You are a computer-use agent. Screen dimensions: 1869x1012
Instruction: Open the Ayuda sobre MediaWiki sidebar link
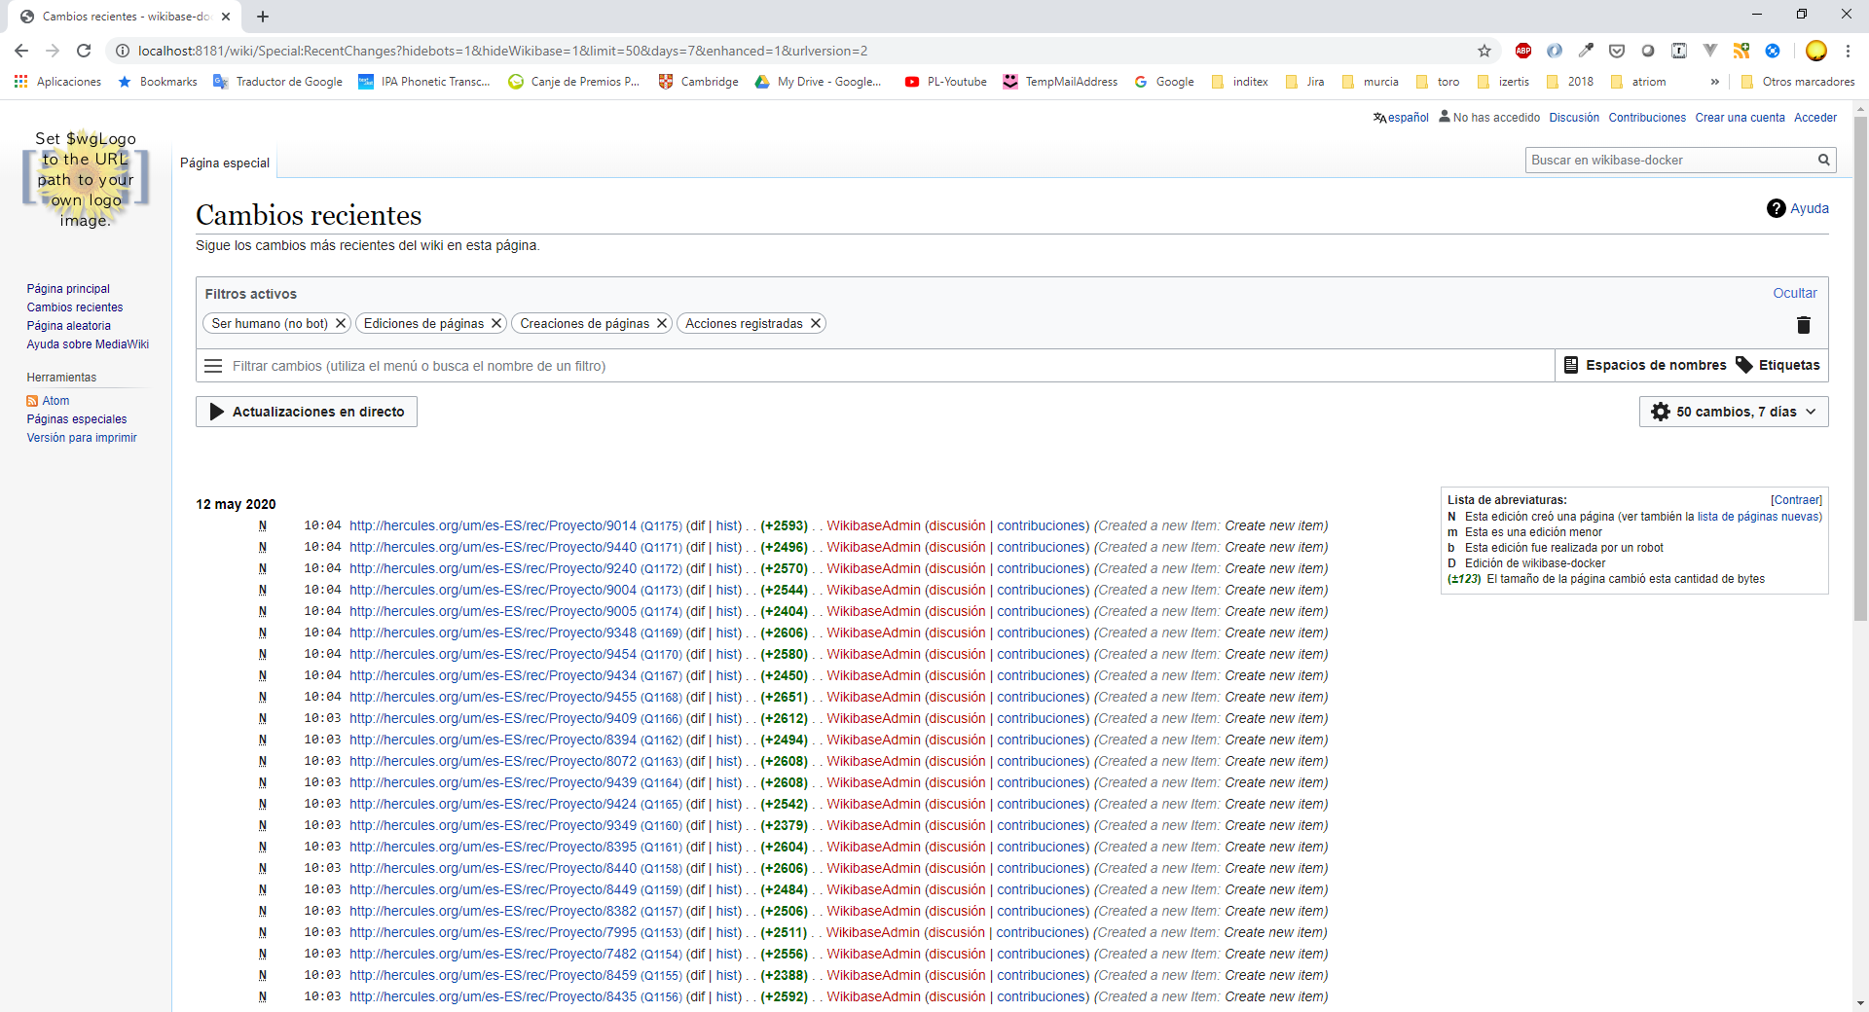click(88, 344)
